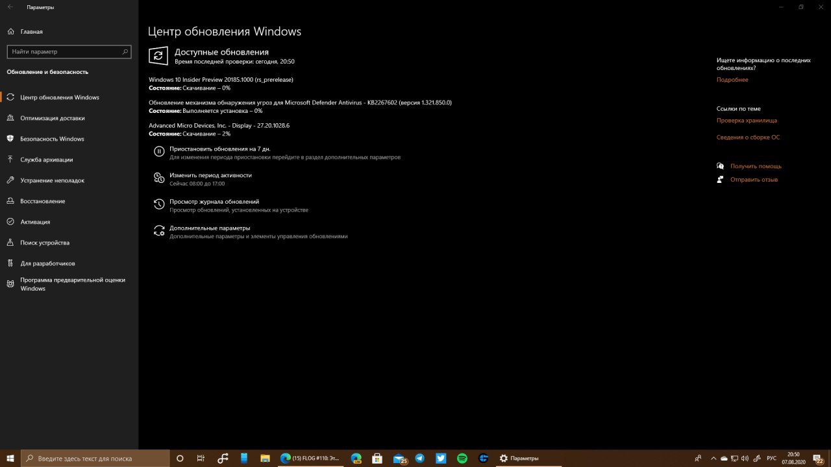The image size is (831, 467).
Task: Open Action Center with 22 notifications
Action: pos(818,458)
